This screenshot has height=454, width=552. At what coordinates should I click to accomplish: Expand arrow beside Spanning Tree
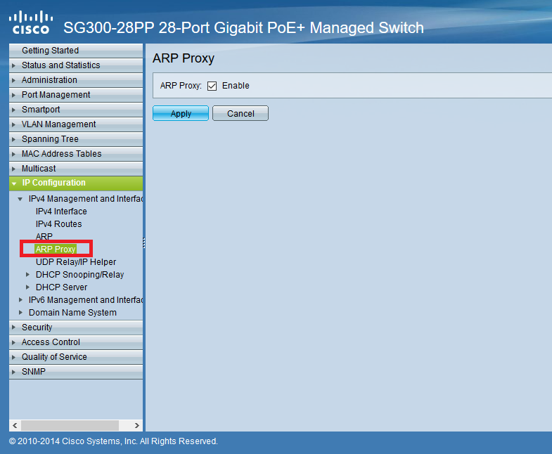coord(14,139)
